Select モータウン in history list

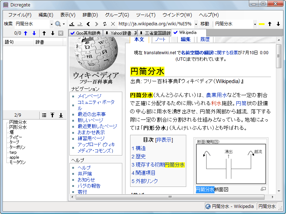tap(17, 162)
